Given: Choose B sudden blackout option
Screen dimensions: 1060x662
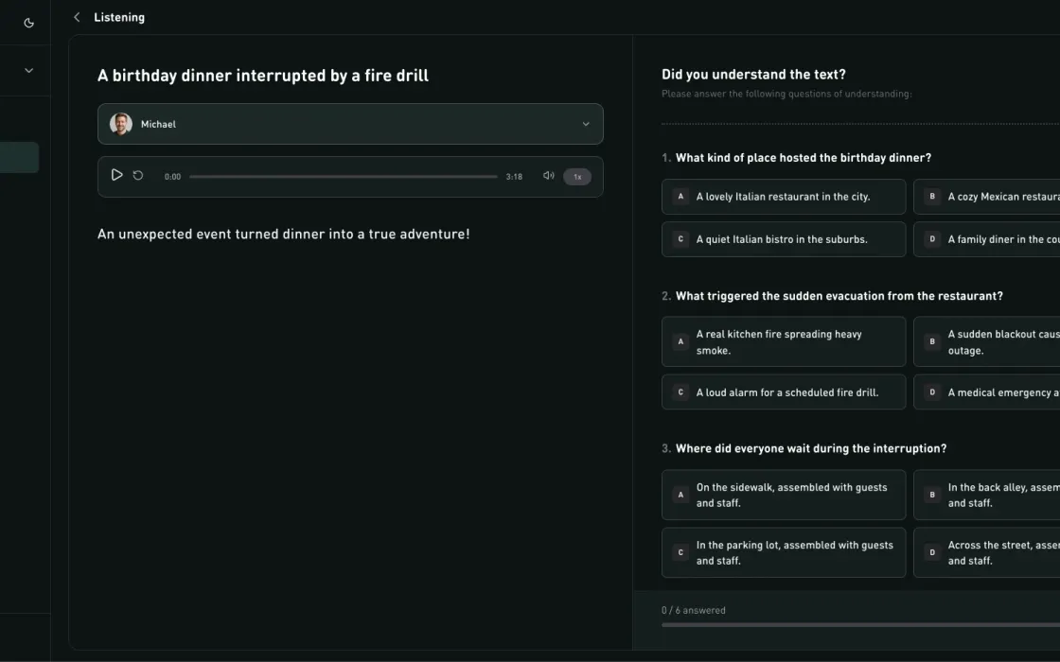Looking at the screenshot, I should pyautogui.click(x=987, y=341).
